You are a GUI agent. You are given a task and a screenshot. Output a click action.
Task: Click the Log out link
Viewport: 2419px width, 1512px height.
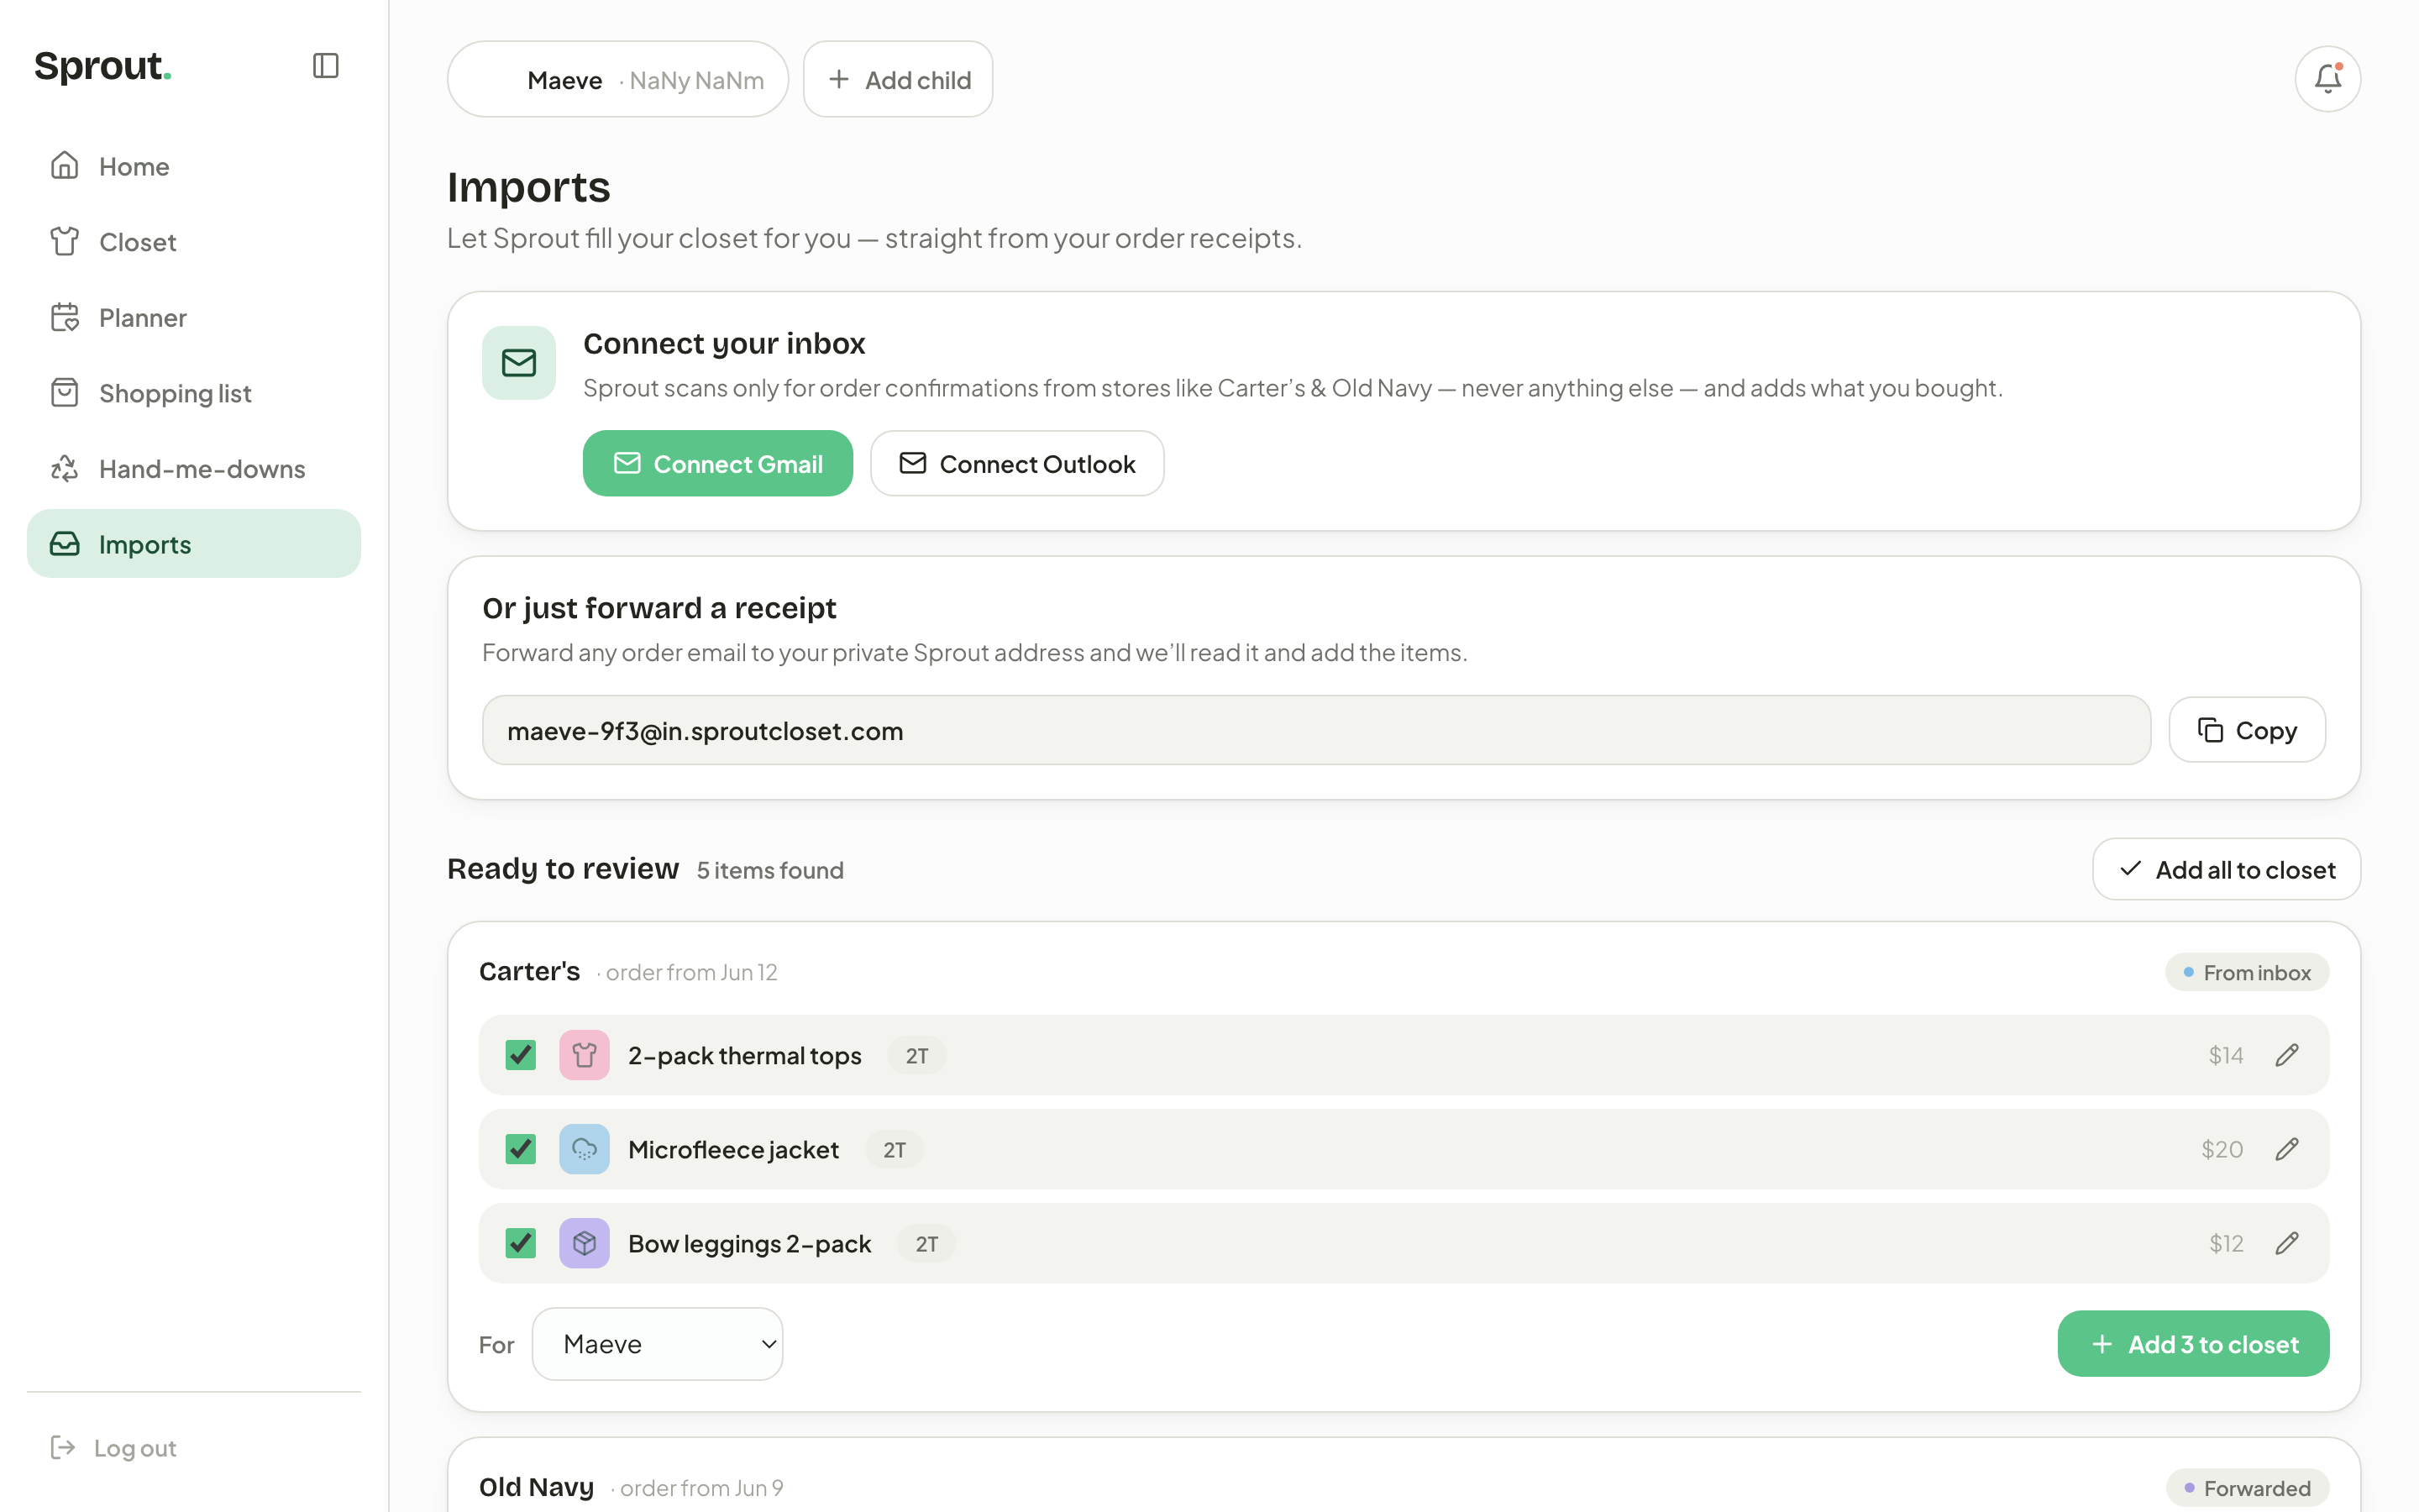(x=114, y=1448)
